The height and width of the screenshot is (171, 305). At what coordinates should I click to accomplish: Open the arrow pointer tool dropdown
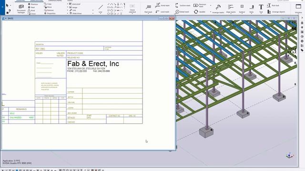point(10,6)
